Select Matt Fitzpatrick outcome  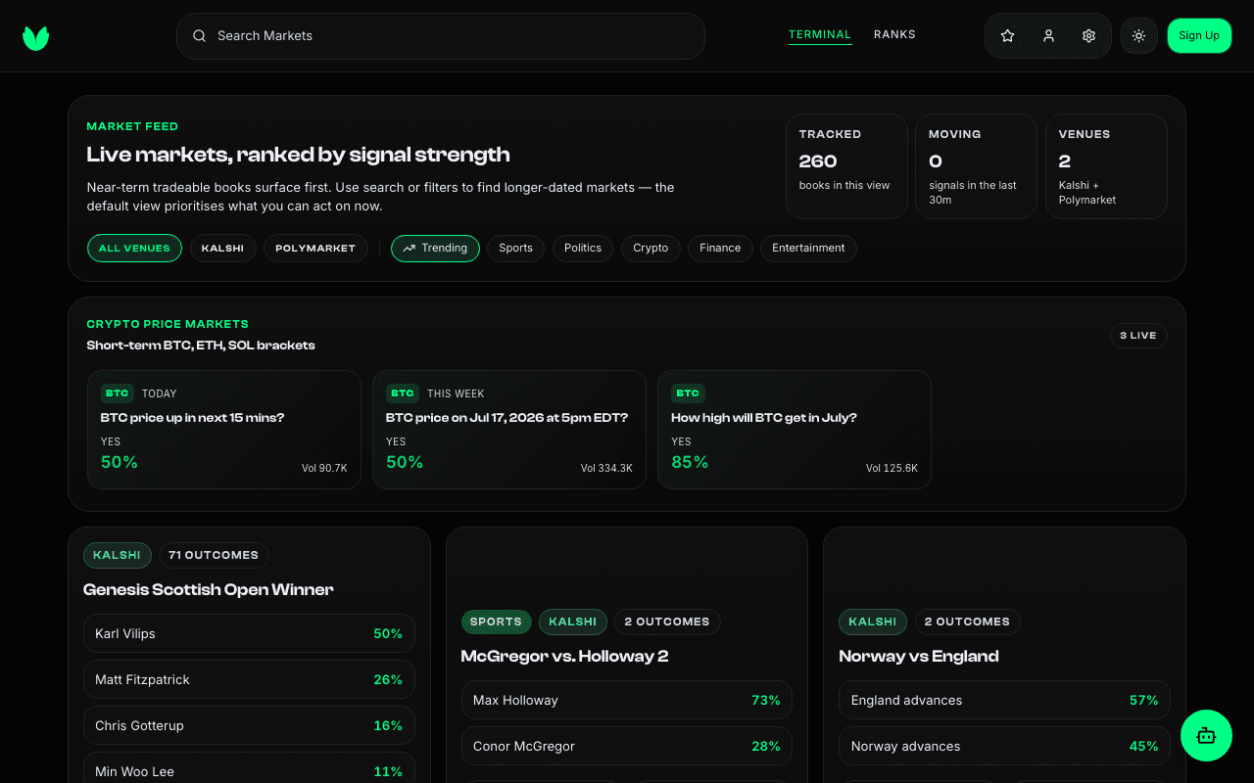pos(249,679)
